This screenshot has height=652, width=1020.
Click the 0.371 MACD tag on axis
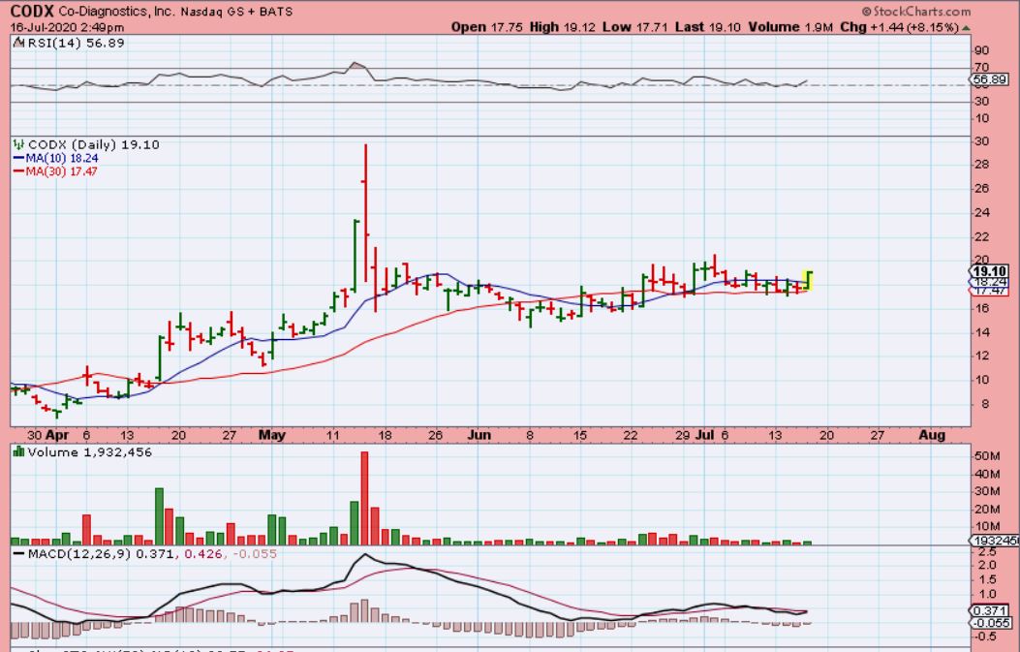[989, 610]
